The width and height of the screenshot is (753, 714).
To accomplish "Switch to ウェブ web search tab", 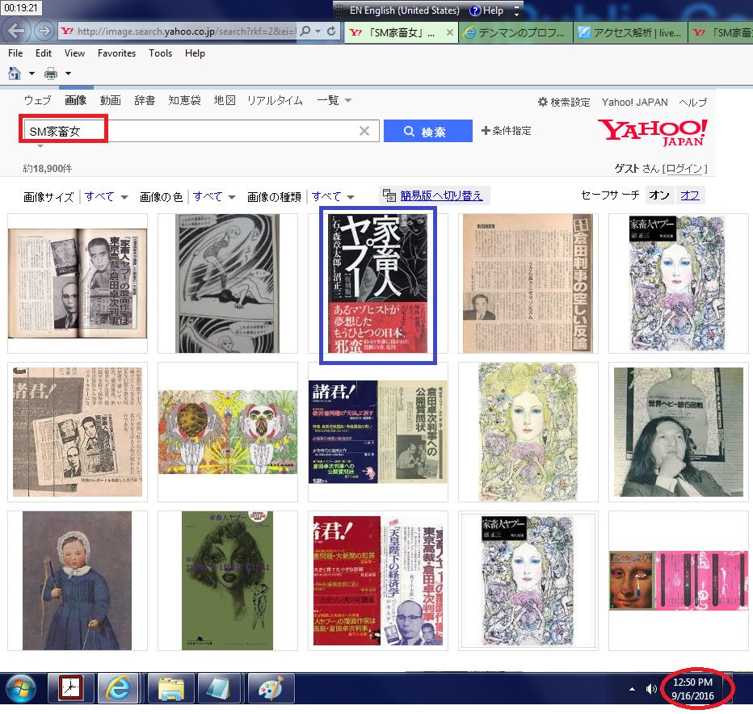I will (37, 100).
